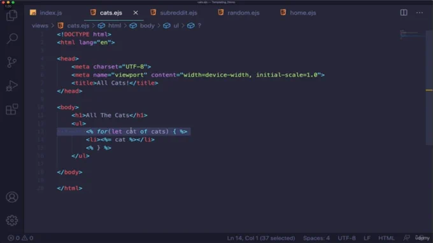The image size is (433, 243).
Task: Click the for(let cat of cats) line
Action: (137, 132)
